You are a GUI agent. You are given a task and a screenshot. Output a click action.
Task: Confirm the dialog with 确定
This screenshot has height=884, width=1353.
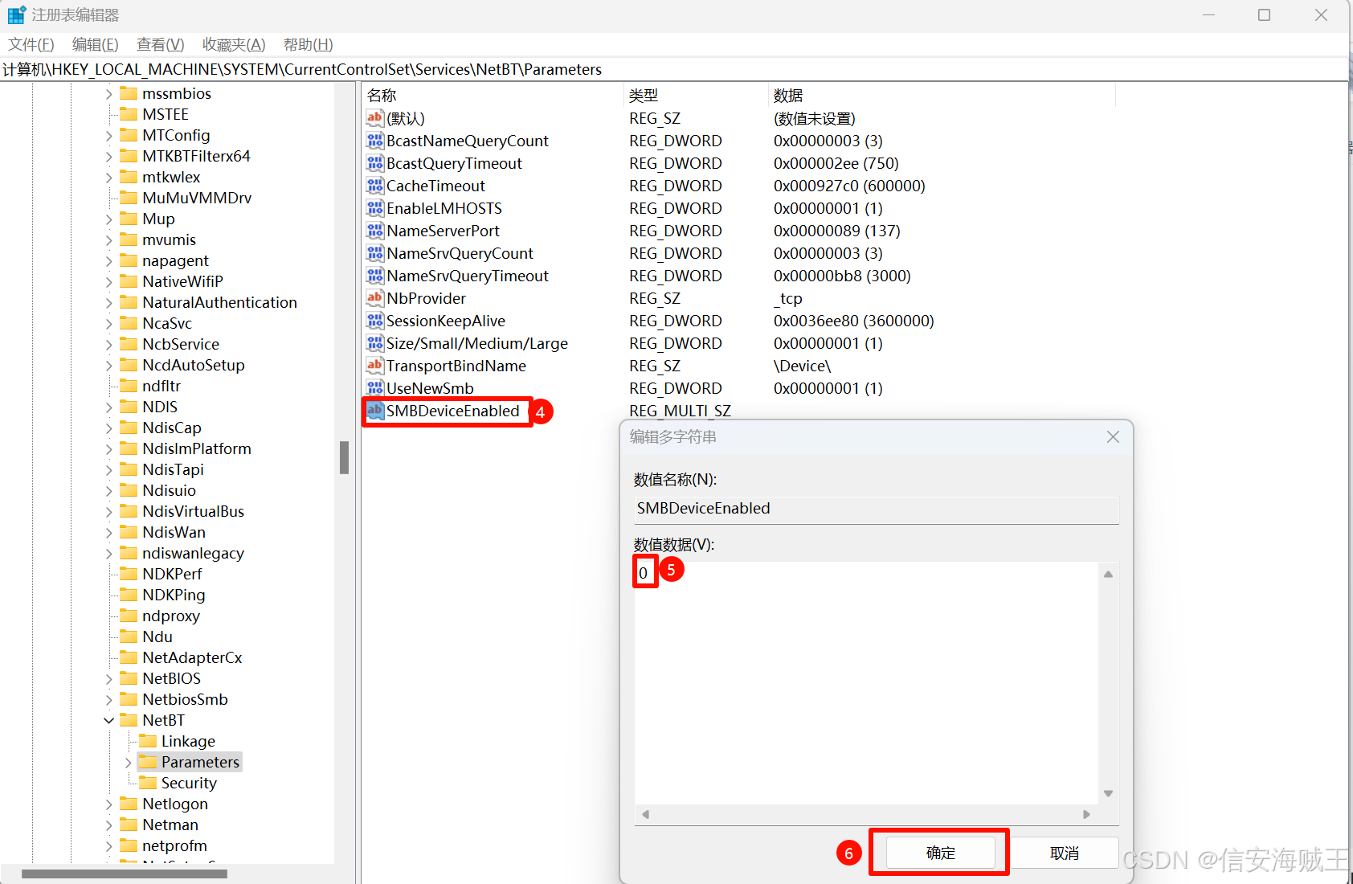pyautogui.click(x=941, y=853)
